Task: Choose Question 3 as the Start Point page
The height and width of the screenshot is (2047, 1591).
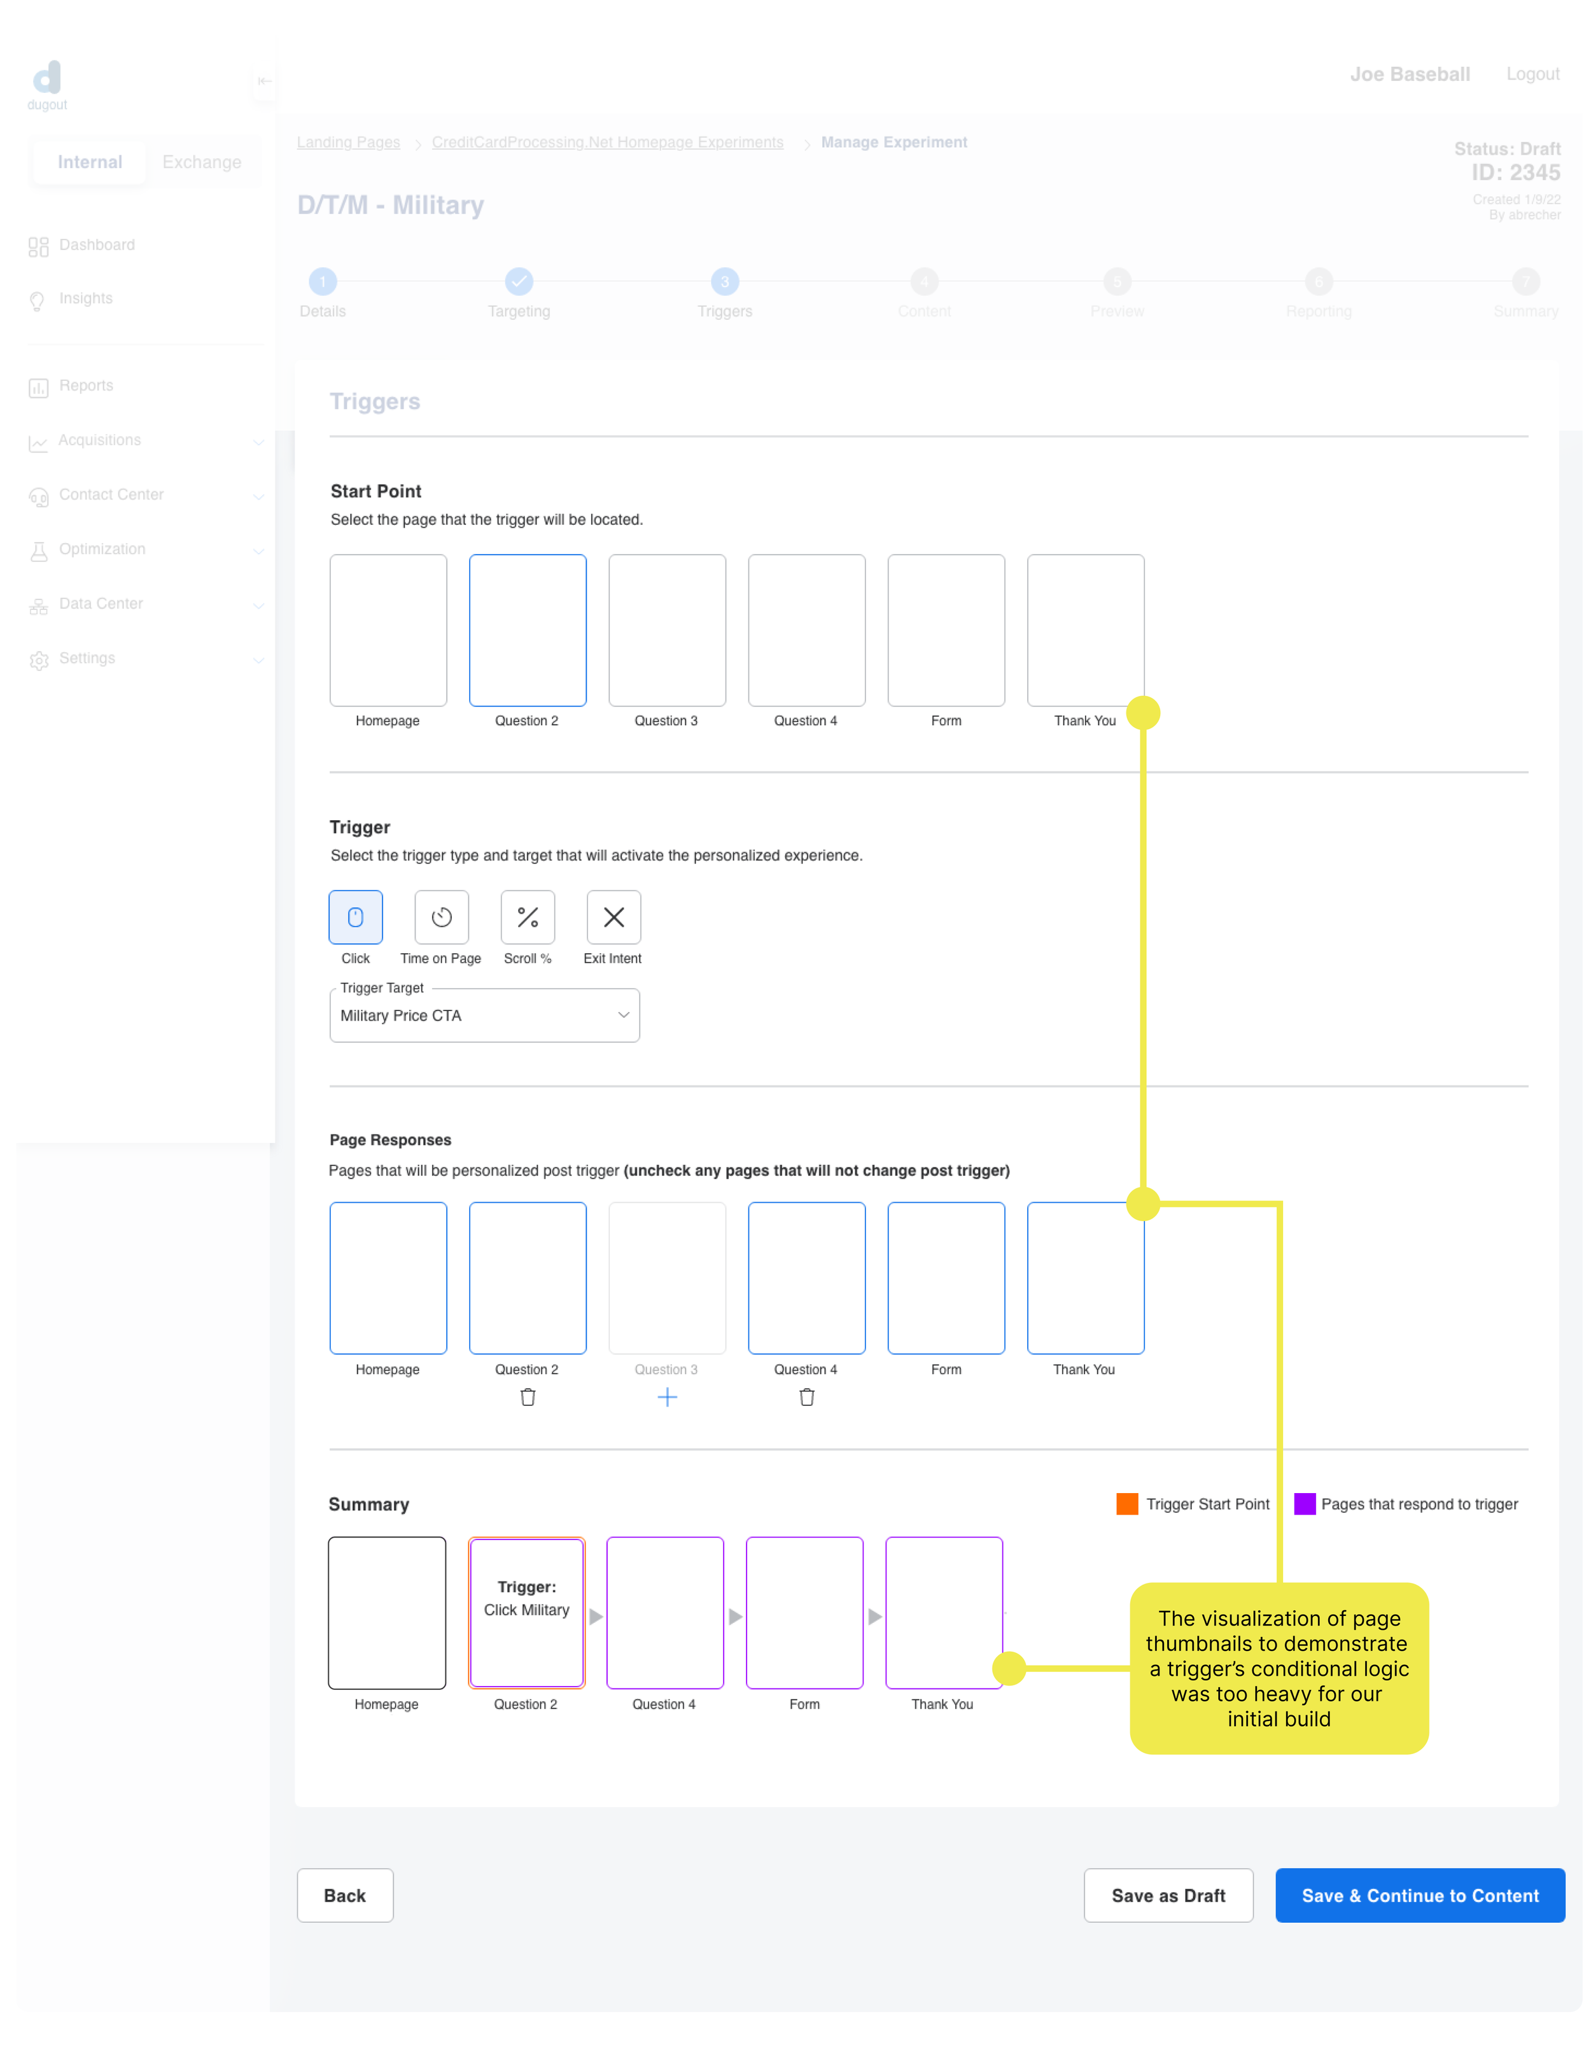Action: tap(667, 630)
